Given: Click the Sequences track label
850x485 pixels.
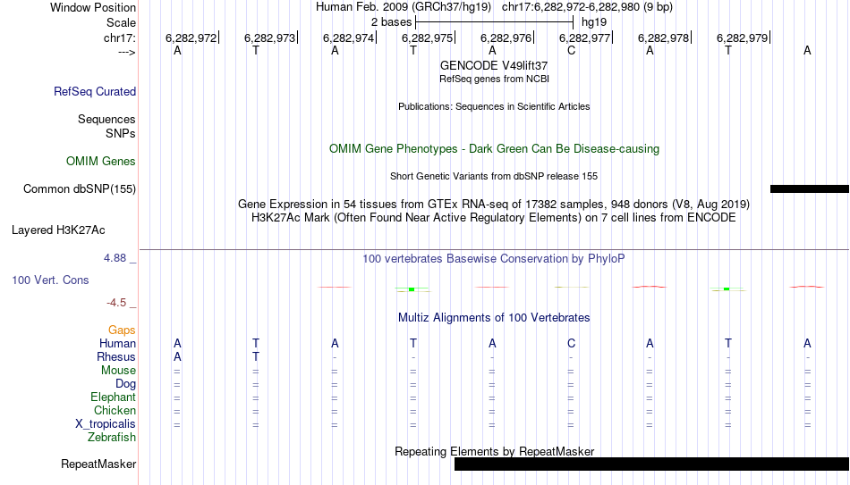Looking at the screenshot, I should [106, 119].
